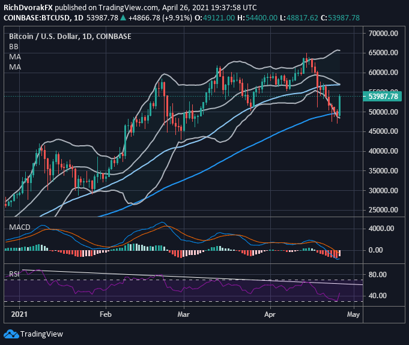Click the change value +4866.78 (+9.91%)
Viewport: 409px width, 345px height.
tap(160, 18)
